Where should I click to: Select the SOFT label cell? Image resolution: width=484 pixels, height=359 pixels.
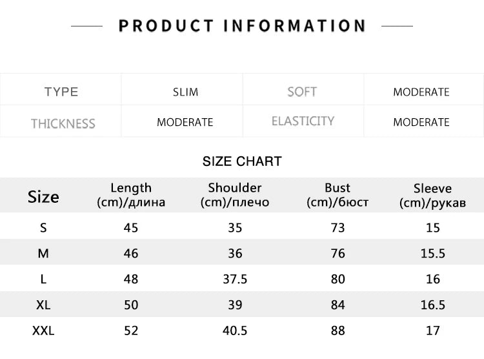[302, 92]
